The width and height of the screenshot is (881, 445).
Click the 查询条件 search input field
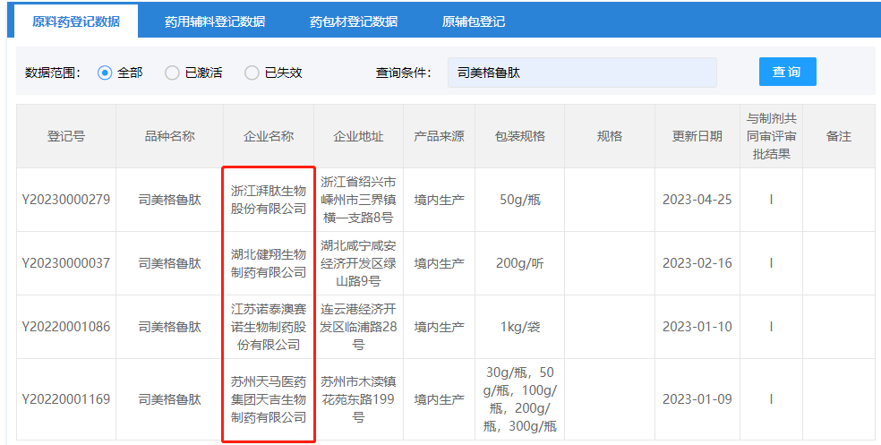point(582,73)
